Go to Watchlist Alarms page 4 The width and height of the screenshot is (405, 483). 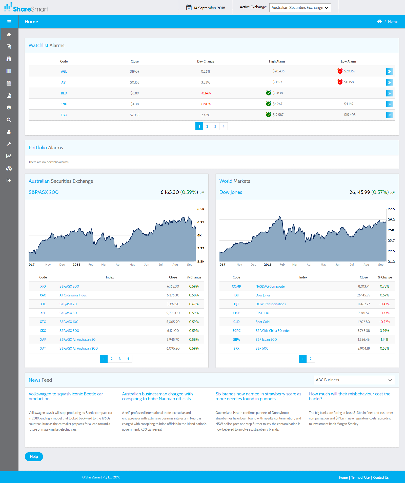[224, 126]
